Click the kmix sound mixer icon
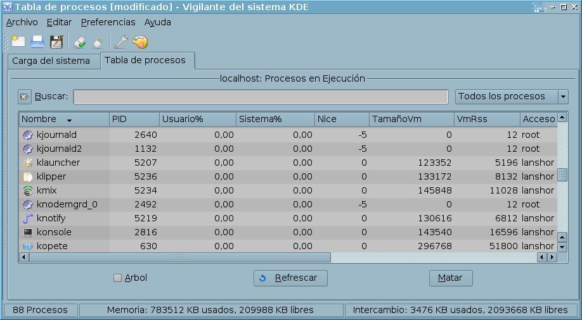 pos(28,191)
